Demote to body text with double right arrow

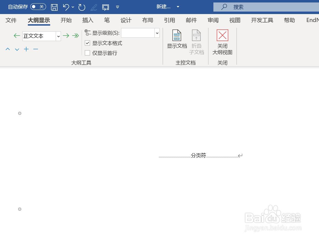coord(76,36)
